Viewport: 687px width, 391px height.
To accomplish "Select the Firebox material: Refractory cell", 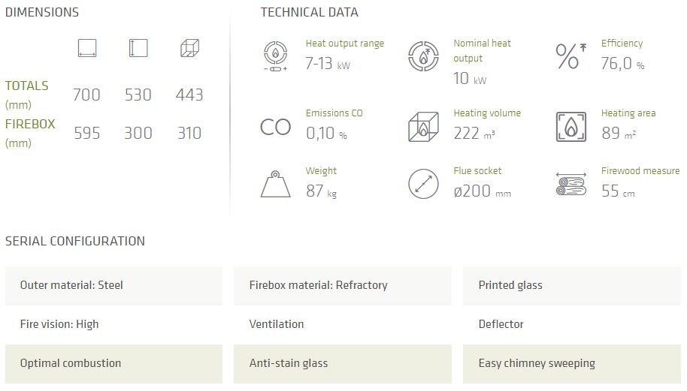I will coord(343,285).
